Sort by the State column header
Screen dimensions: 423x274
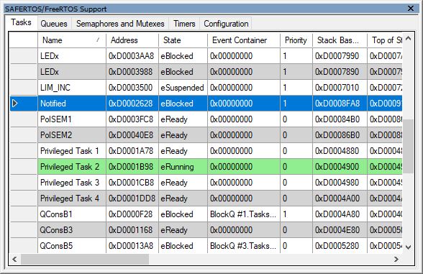[183, 40]
